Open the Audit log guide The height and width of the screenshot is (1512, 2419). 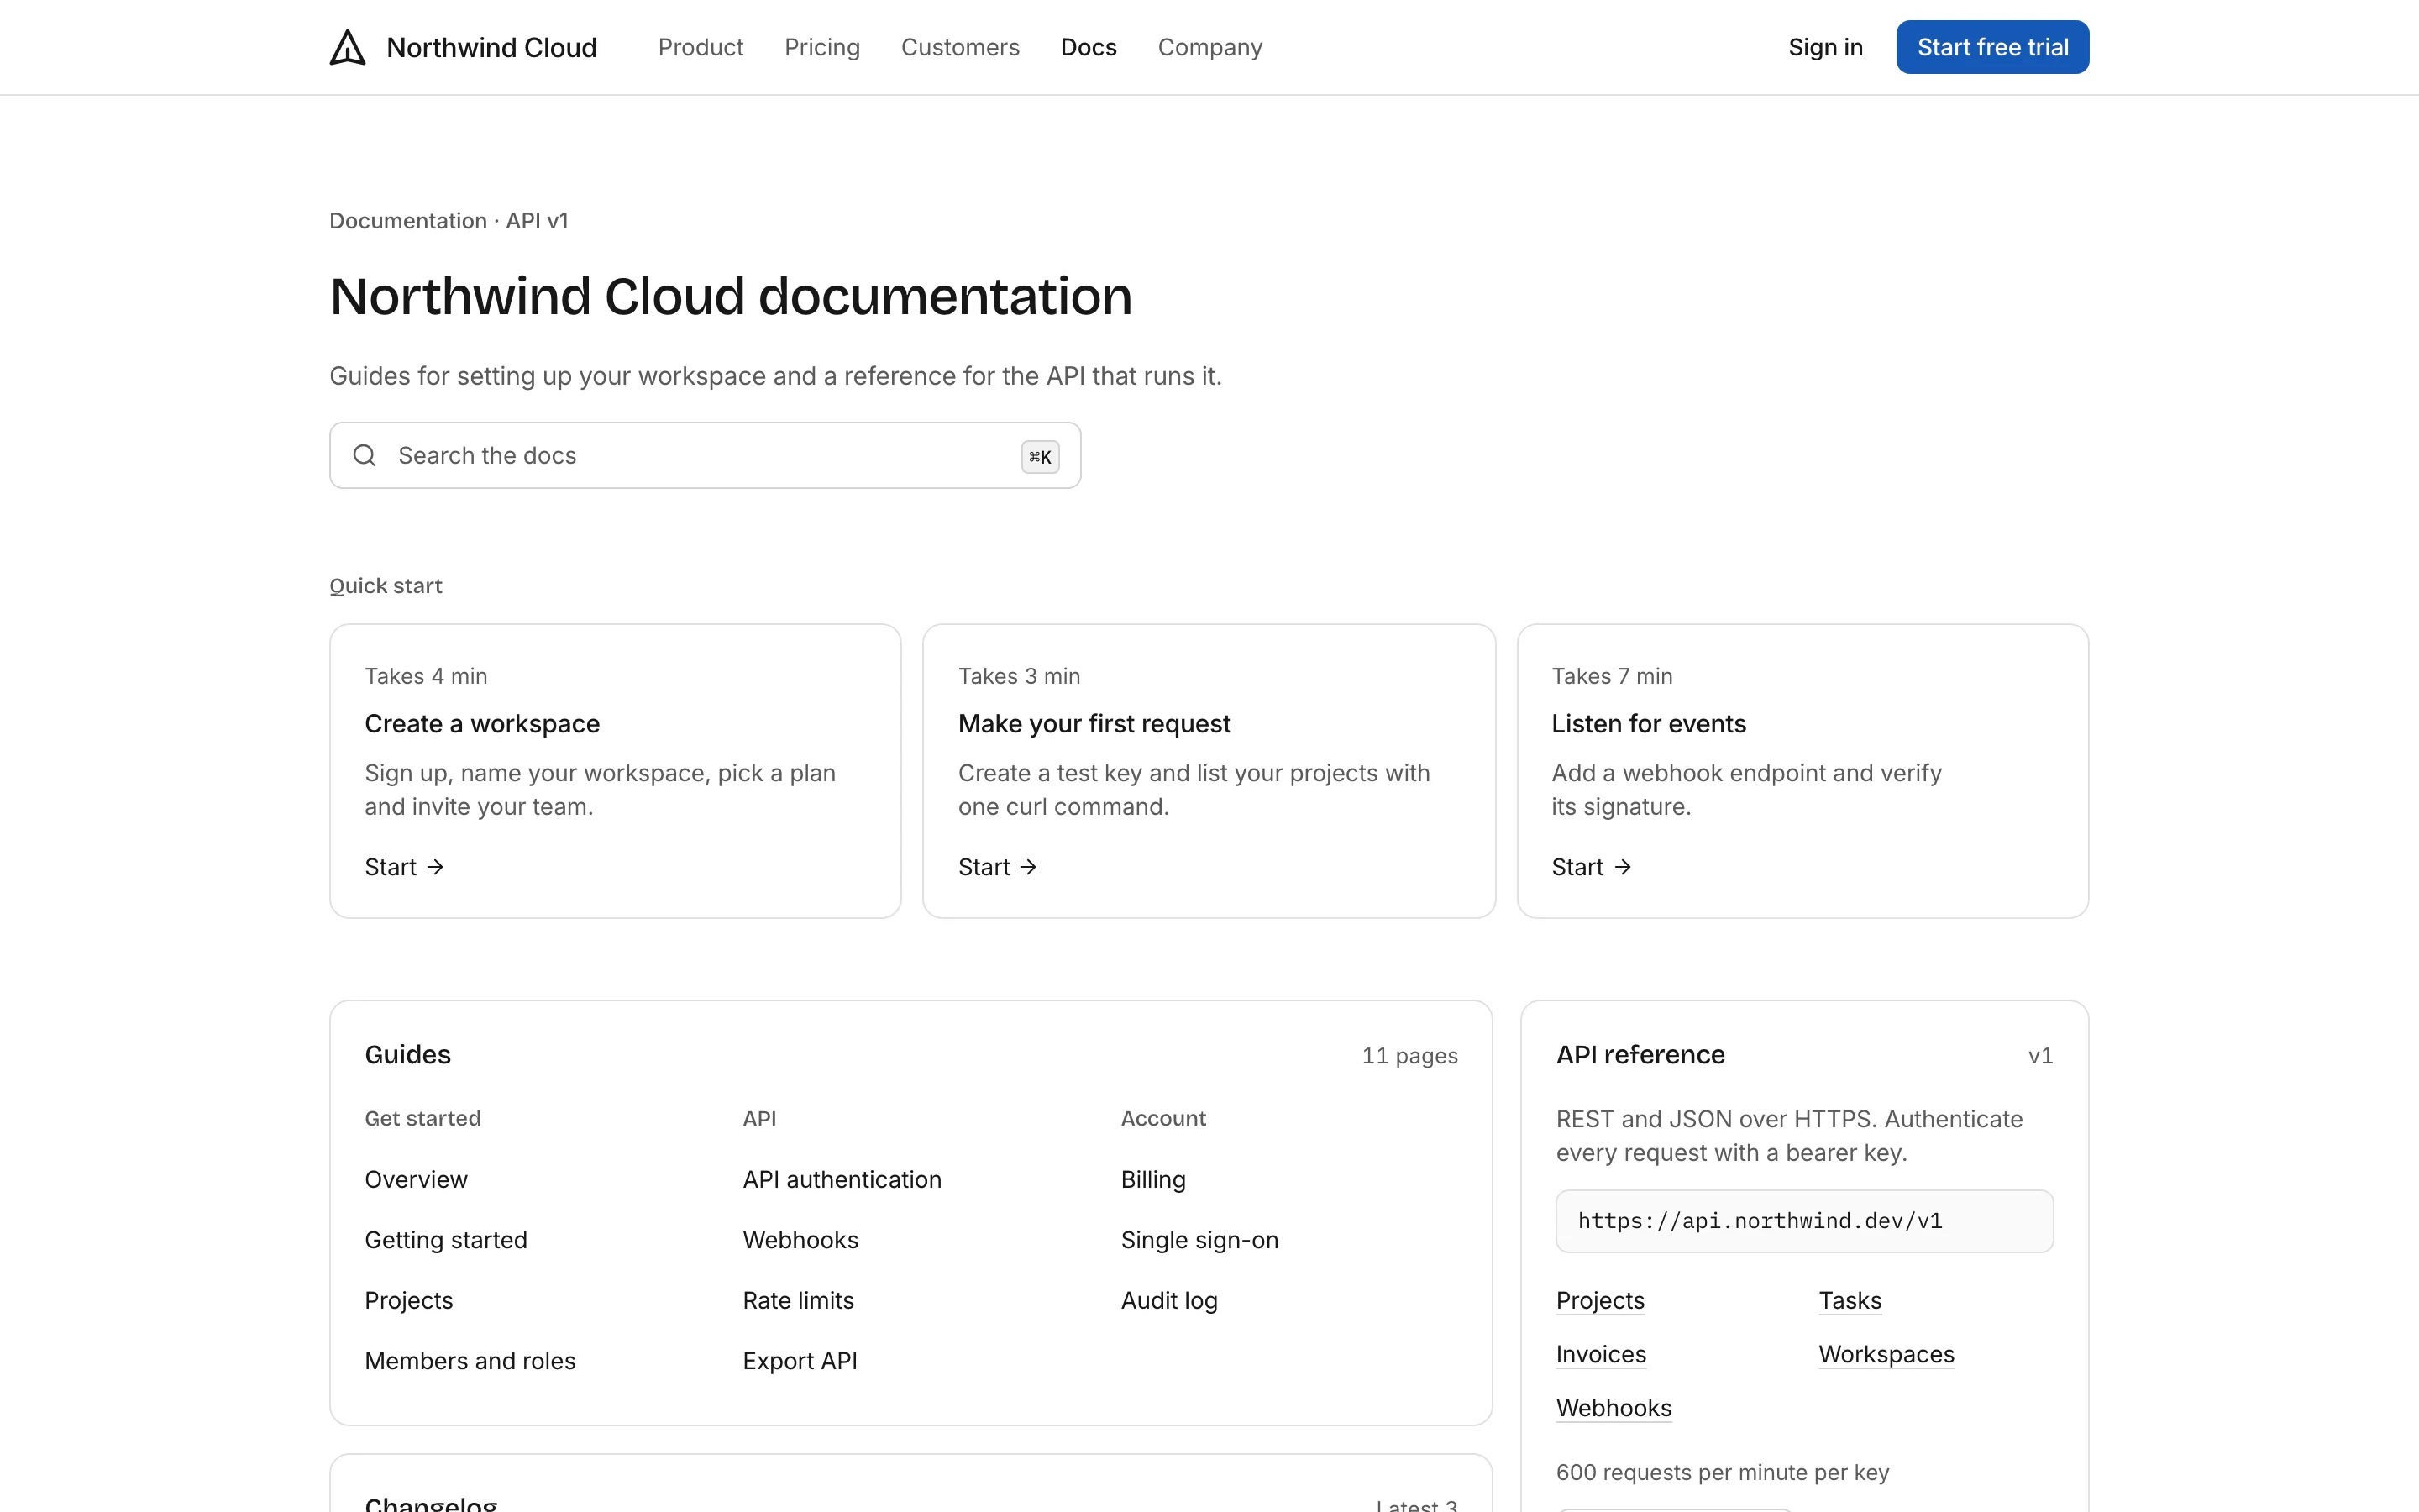(x=1168, y=1300)
